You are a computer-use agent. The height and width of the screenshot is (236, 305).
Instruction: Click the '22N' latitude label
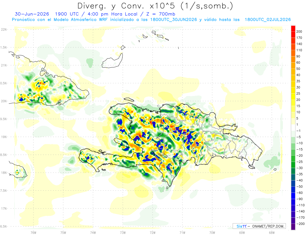[4, 30]
